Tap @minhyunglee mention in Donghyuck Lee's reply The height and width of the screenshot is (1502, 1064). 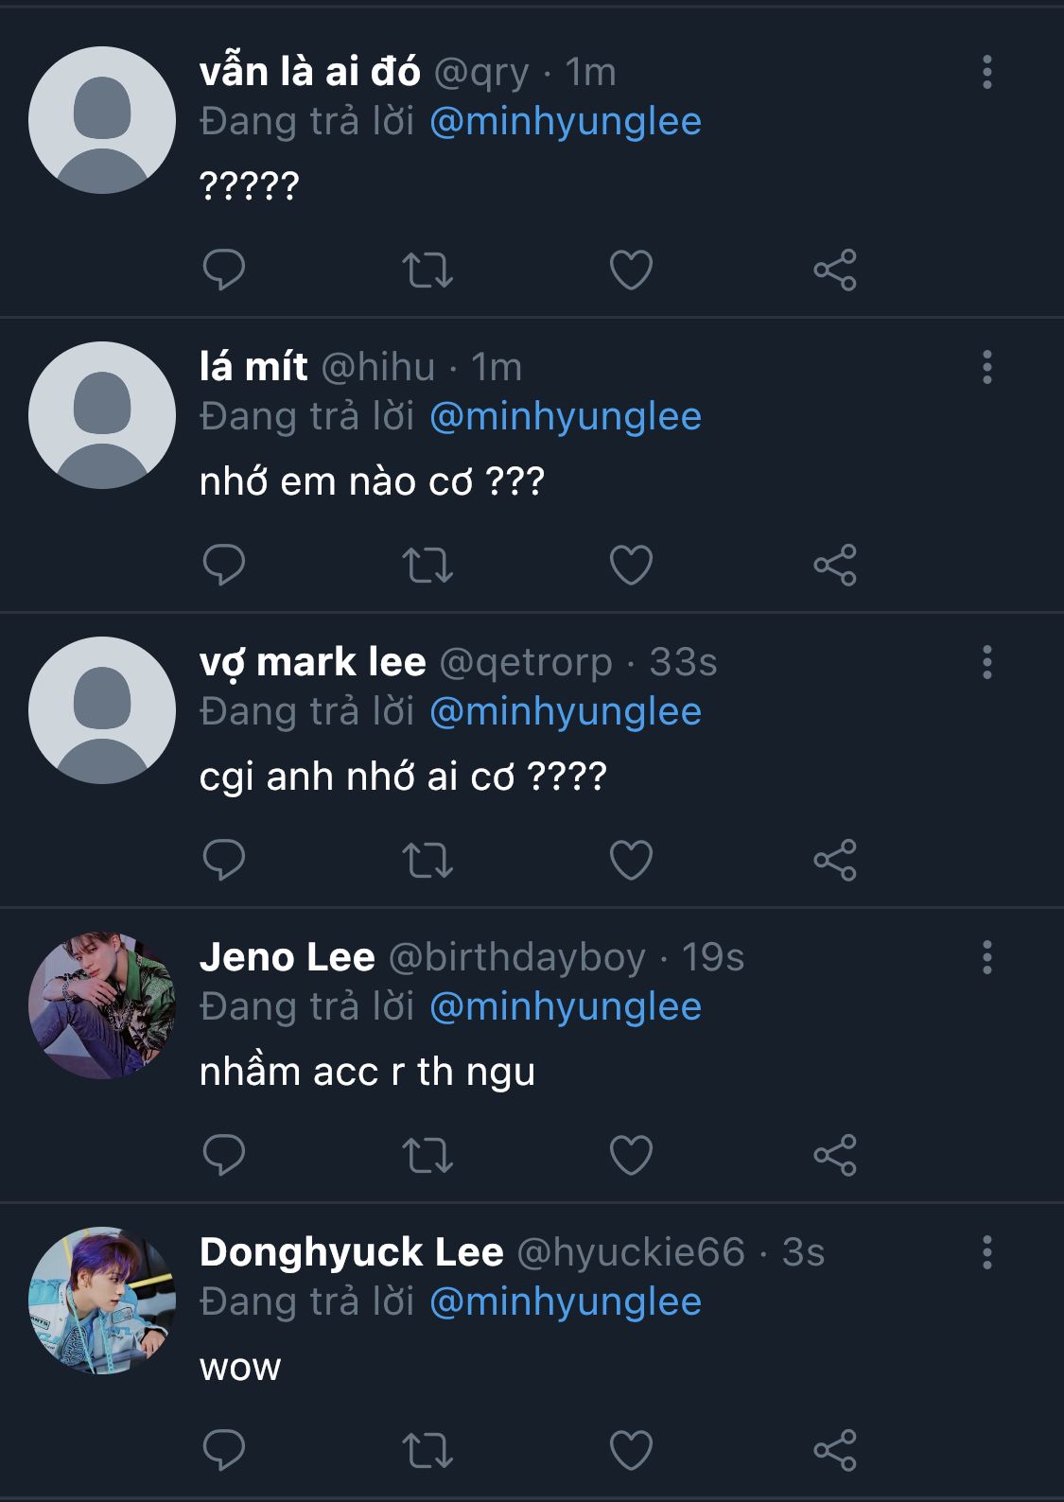click(566, 1301)
